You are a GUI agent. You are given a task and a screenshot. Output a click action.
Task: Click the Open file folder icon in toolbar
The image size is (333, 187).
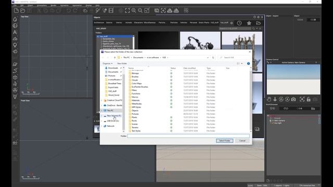(x=23, y=10)
